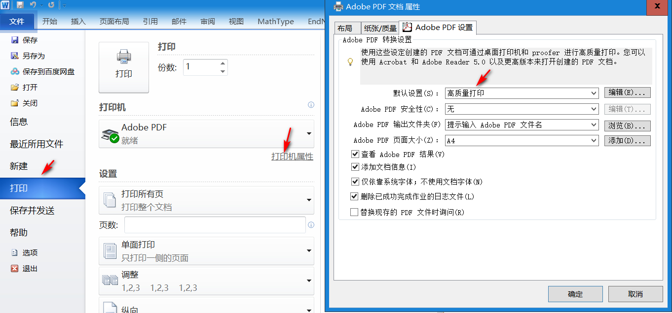672x313 pixels.
Task: Open the 调整 collation dropdown
Action: (x=207, y=281)
